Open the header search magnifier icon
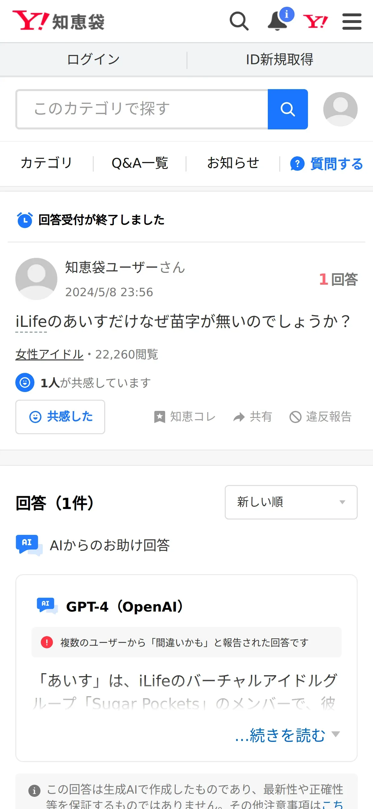The height and width of the screenshot is (809, 373). [239, 21]
